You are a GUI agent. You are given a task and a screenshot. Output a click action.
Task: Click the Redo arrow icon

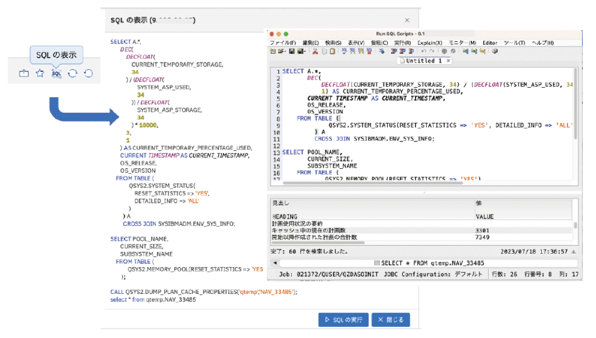point(432,52)
